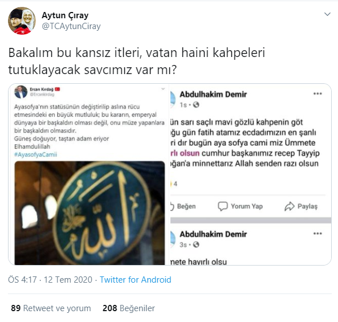Click the Paylaş share arrow icon
Screen dimensions: 338x322
290,206
